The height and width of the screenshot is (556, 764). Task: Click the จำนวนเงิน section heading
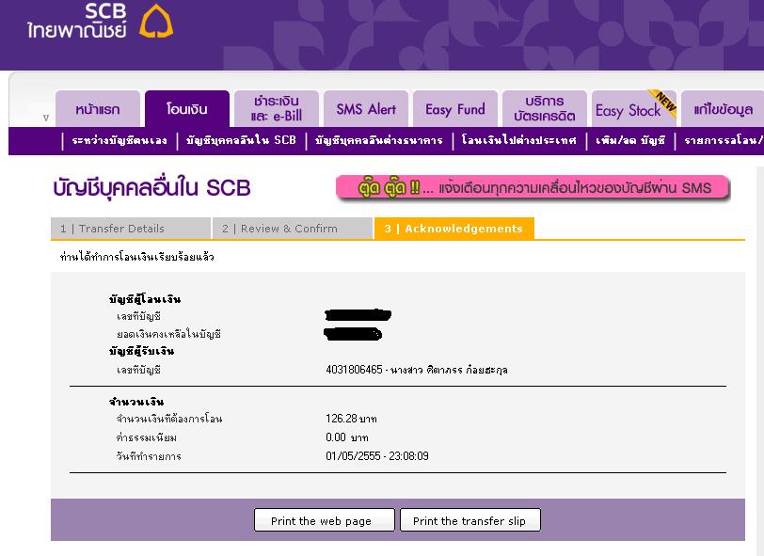point(136,402)
